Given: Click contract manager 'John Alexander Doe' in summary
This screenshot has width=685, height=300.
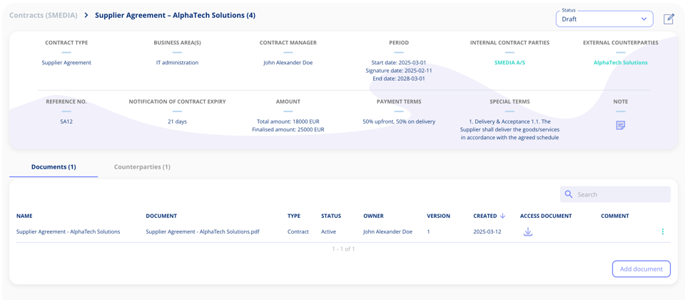Looking at the screenshot, I should (x=288, y=63).
